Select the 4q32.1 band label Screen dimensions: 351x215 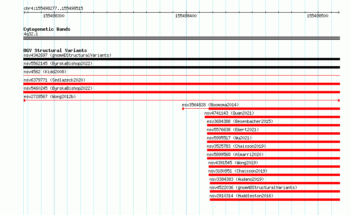pyautogui.click(x=31, y=34)
